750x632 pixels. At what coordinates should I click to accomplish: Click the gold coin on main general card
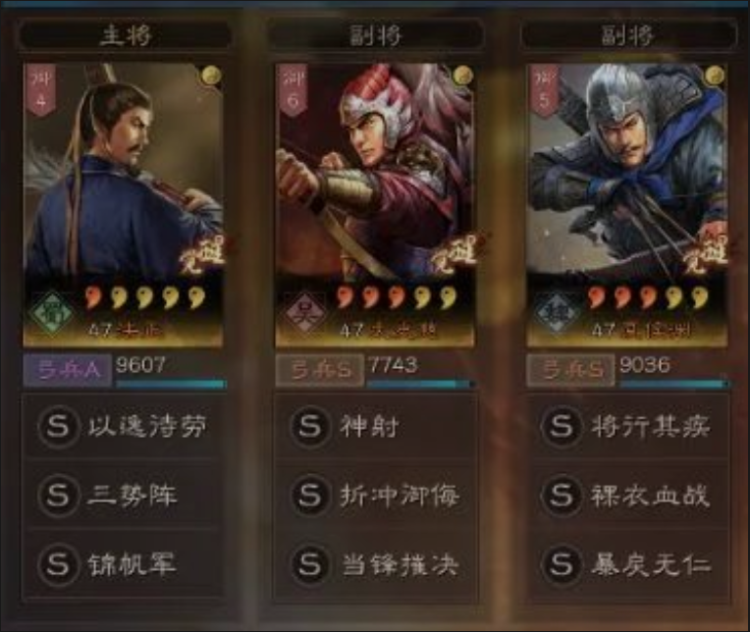211,76
